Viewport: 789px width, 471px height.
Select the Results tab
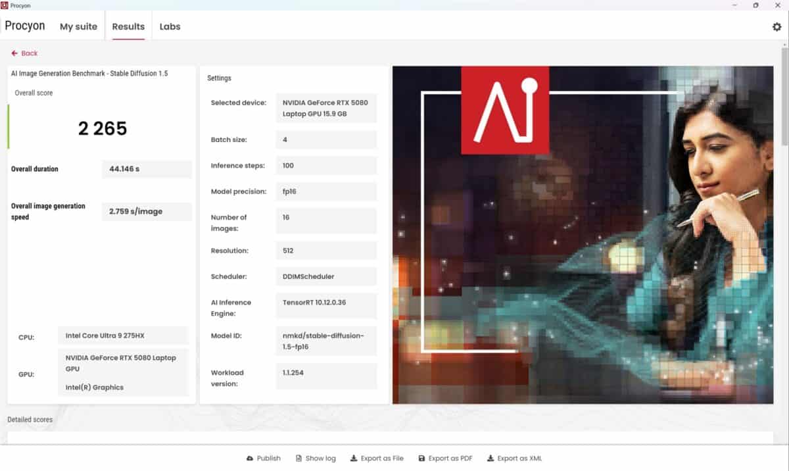(128, 27)
